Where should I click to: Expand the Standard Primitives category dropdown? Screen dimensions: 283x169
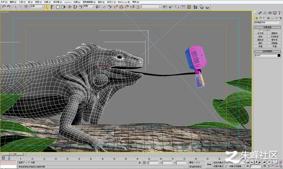click(x=268, y=23)
